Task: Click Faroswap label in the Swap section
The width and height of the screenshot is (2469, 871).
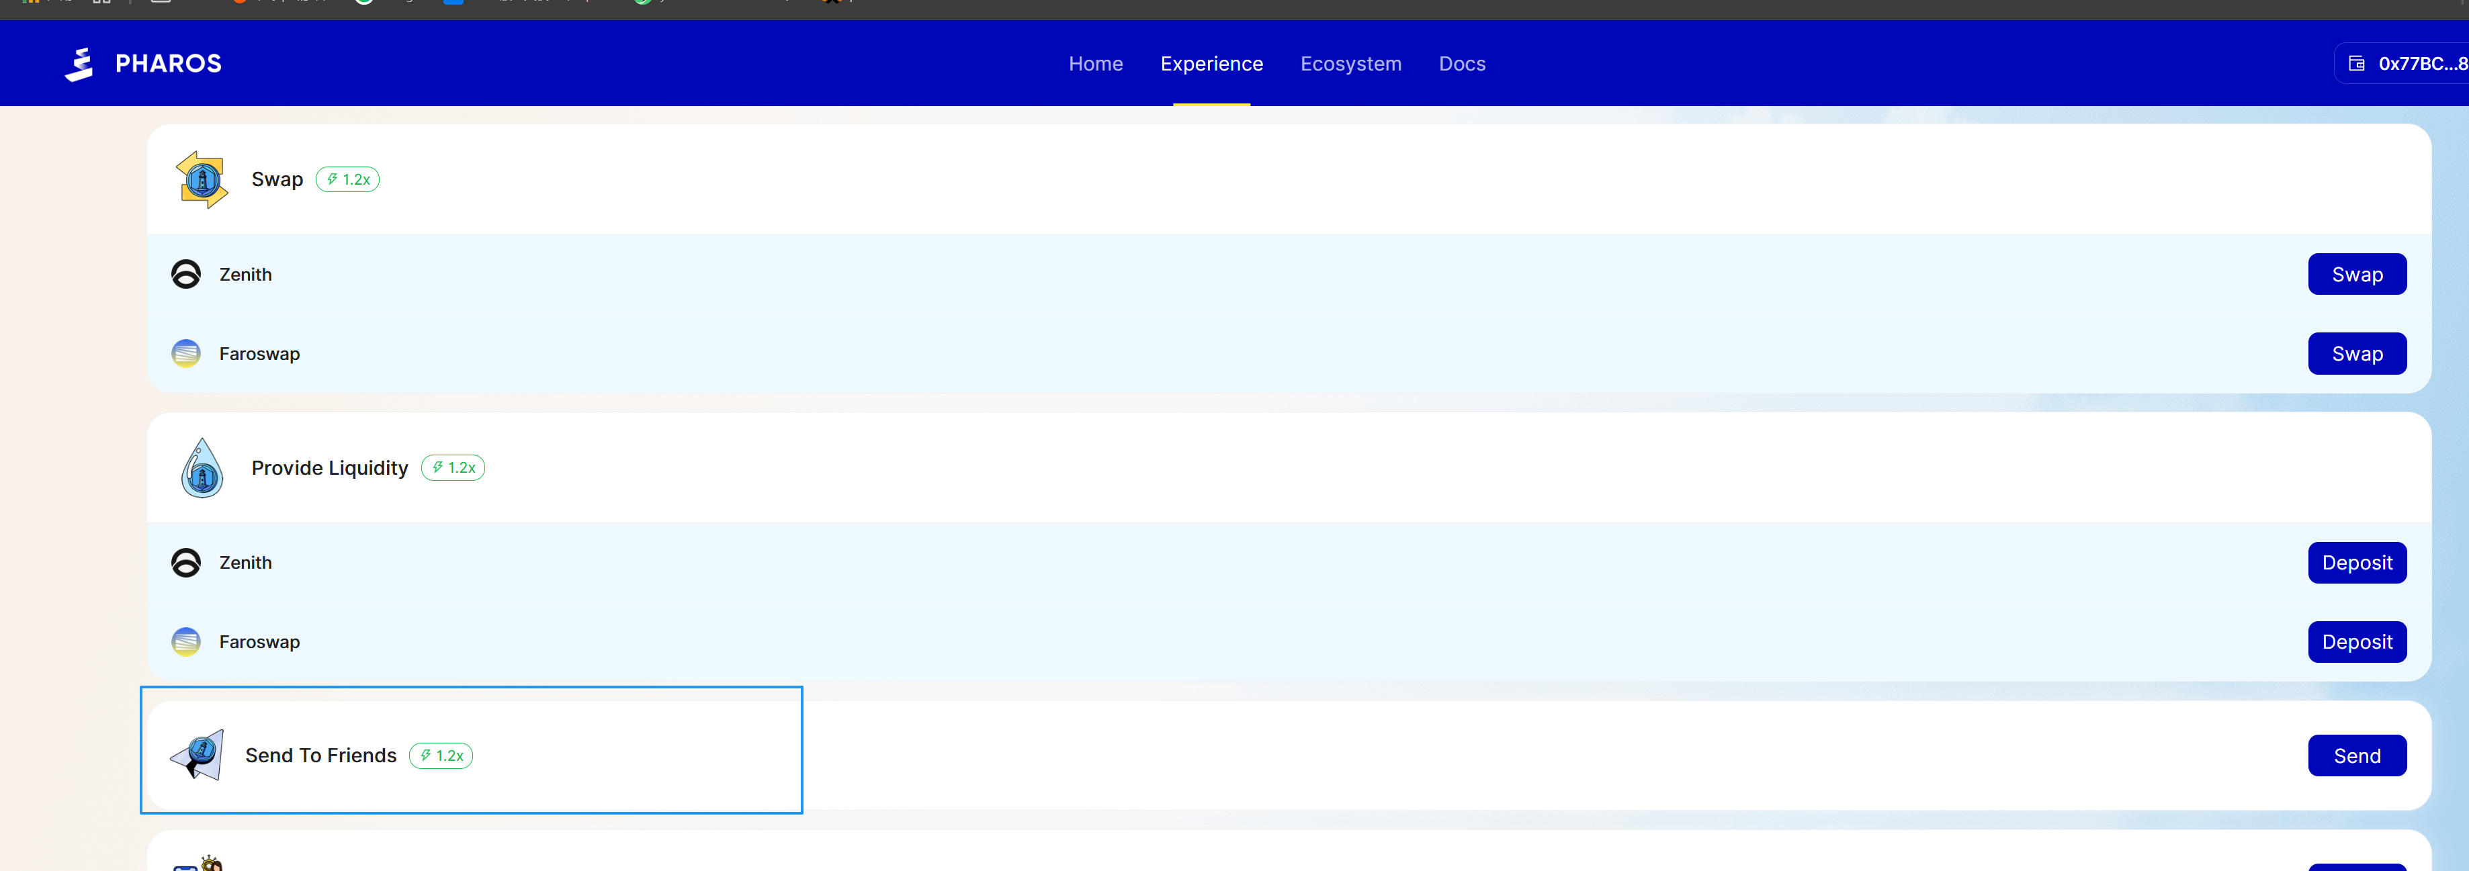Action: click(260, 354)
